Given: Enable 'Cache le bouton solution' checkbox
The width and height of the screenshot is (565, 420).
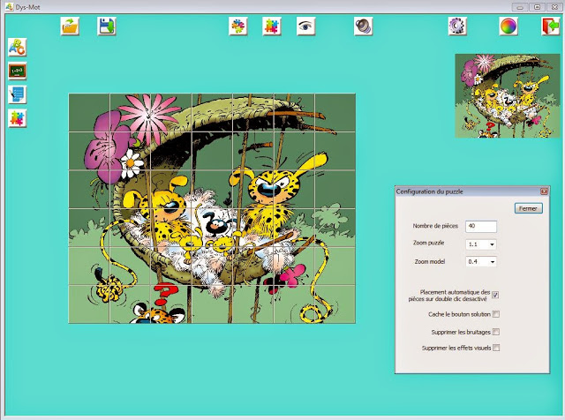Looking at the screenshot, I should click(x=495, y=314).
